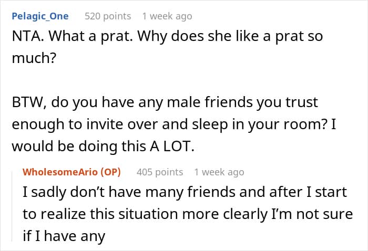The image size is (368, 251).
Task: Open the timestamp link on WholesomeArio's reply
Action: point(219,172)
